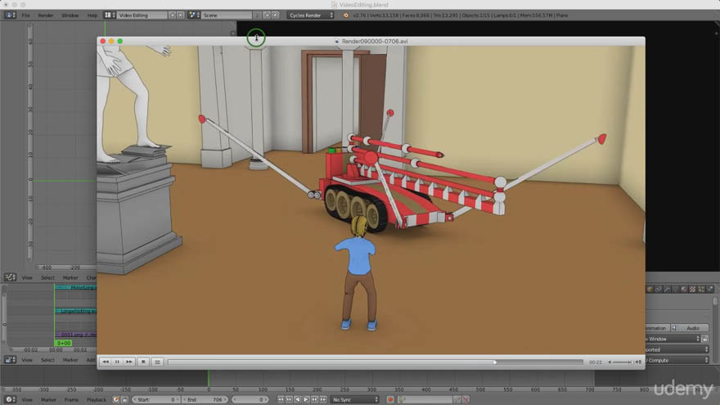This screenshot has height=405, width=720.
Task: Play the timeline animation in reverse
Action: click(297, 399)
